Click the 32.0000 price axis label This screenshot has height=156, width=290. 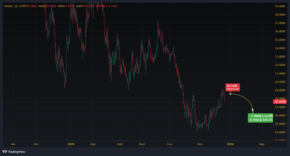tap(280, 65)
